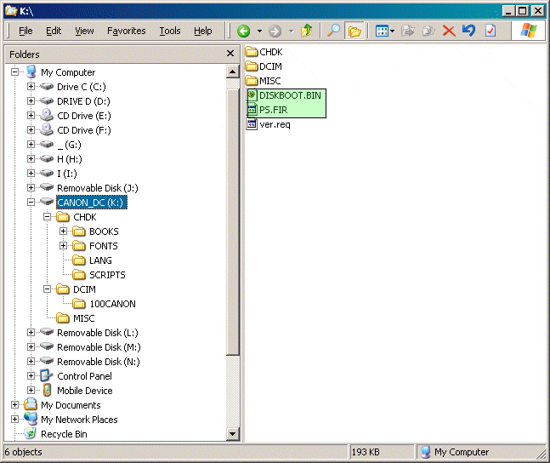Expand the FONTS folder node
This screenshot has height=463, width=550.
[x=63, y=246]
